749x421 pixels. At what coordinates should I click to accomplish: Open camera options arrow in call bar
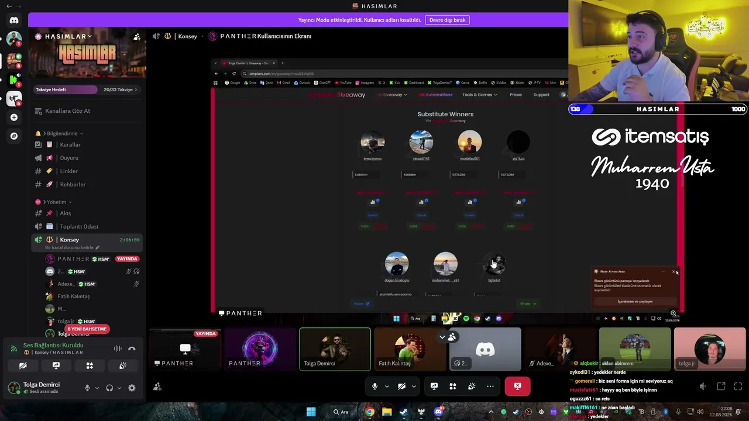tap(414, 386)
